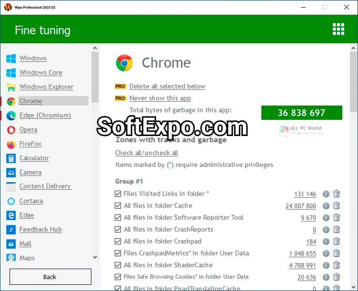Viewport: 358px width, 291px height.
Task: Select Cortana in the app list
Action: tap(31, 201)
